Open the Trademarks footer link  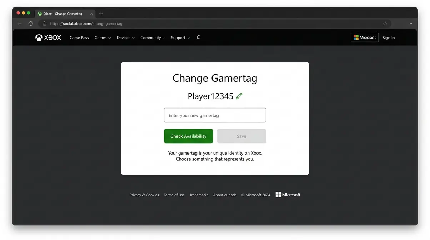tap(199, 195)
